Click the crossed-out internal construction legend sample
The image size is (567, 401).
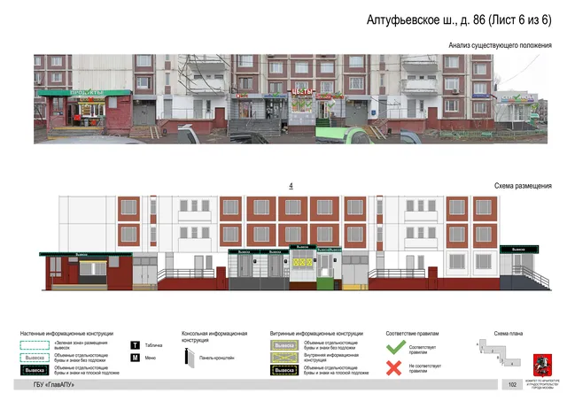click(284, 358)
